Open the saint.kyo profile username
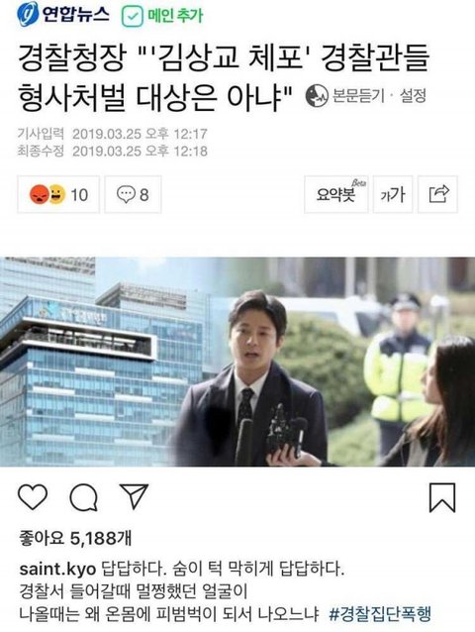 click(57, 570)
